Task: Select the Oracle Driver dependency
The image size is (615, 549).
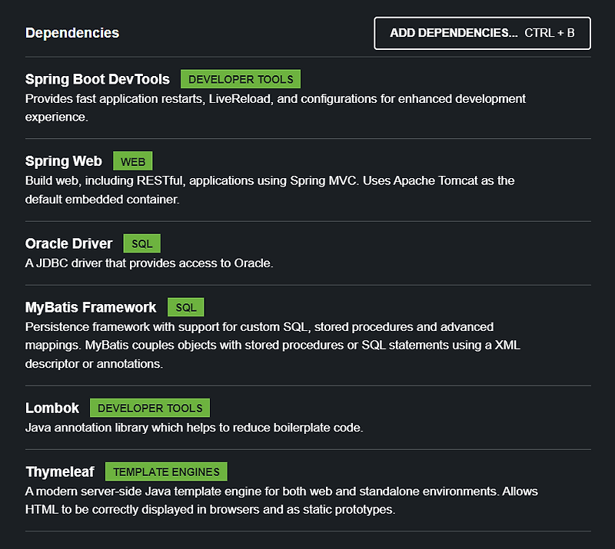Action: [x=68, y=243]
